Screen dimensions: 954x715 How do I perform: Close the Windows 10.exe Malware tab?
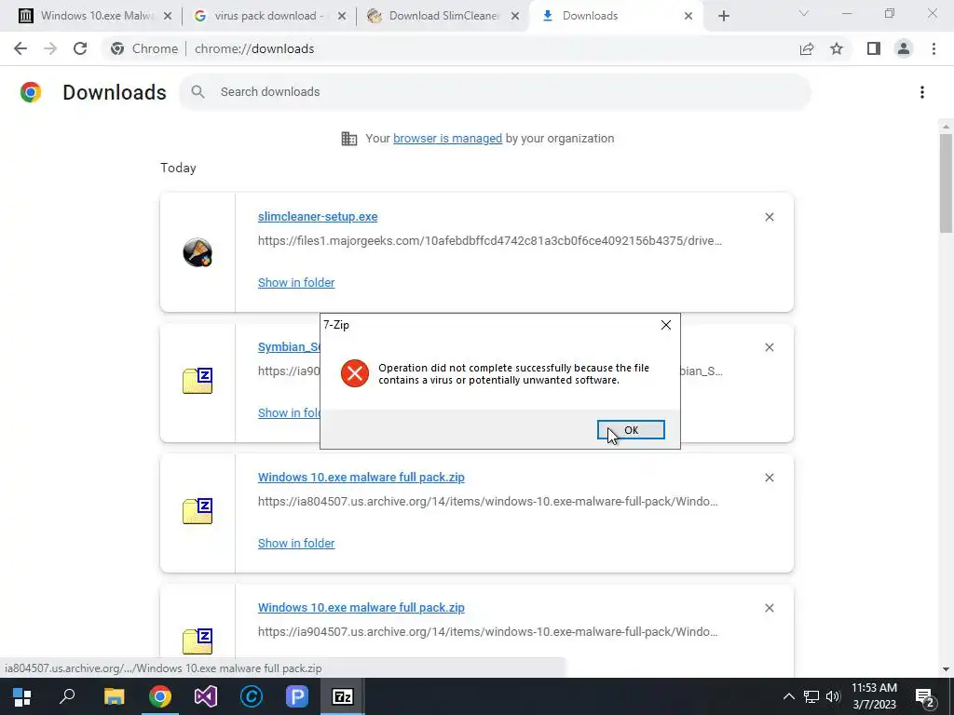[x=168, y=16]
